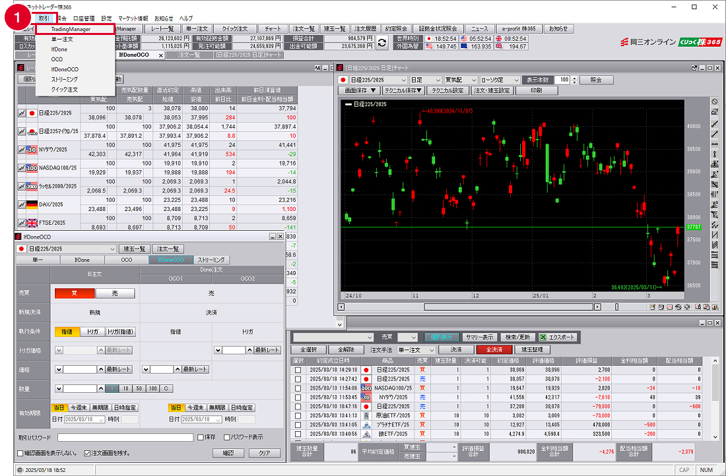
Task: Click the Japan flag icon in the chart symbol selector
Action: [344, 80]
